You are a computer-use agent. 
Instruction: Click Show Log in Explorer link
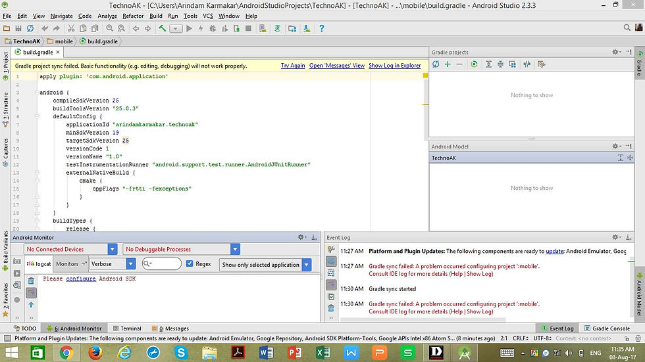pos(394,65)
